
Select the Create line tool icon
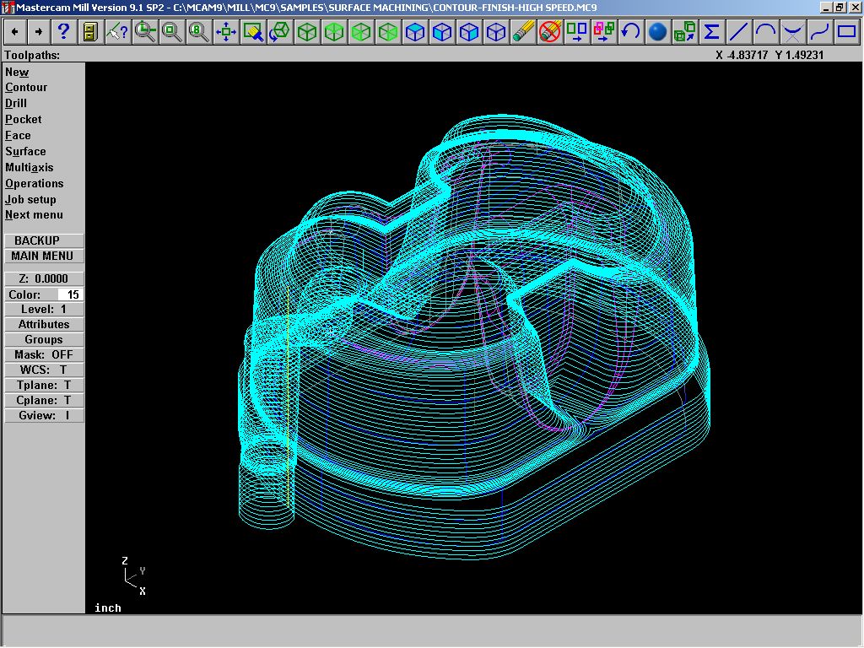[x=738, y=33]
